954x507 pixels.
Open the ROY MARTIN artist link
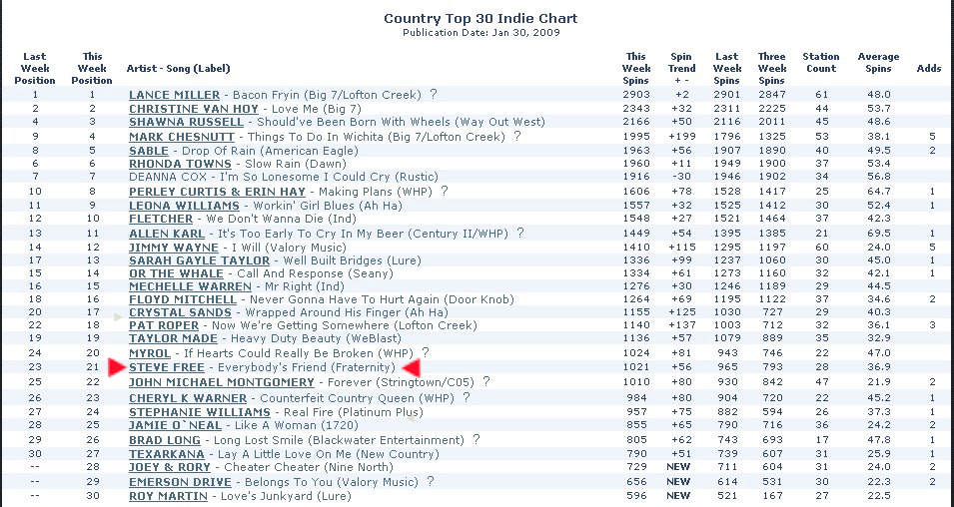168,496
